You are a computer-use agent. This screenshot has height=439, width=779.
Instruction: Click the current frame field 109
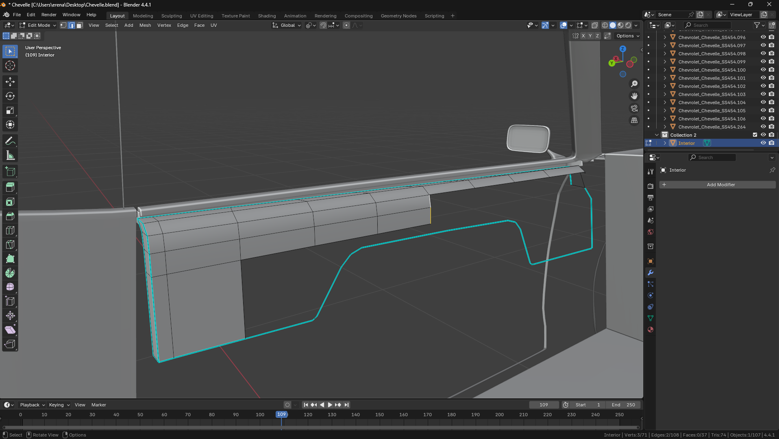point(544,405)
